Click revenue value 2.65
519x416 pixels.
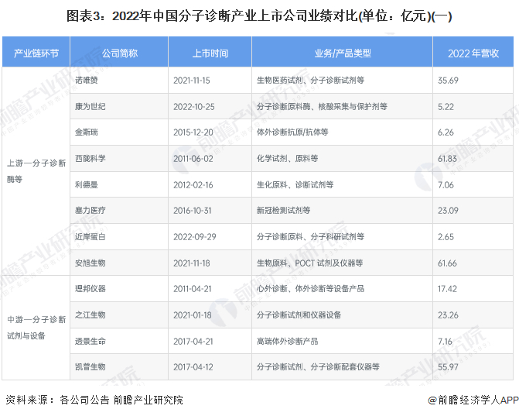point(446,237)
